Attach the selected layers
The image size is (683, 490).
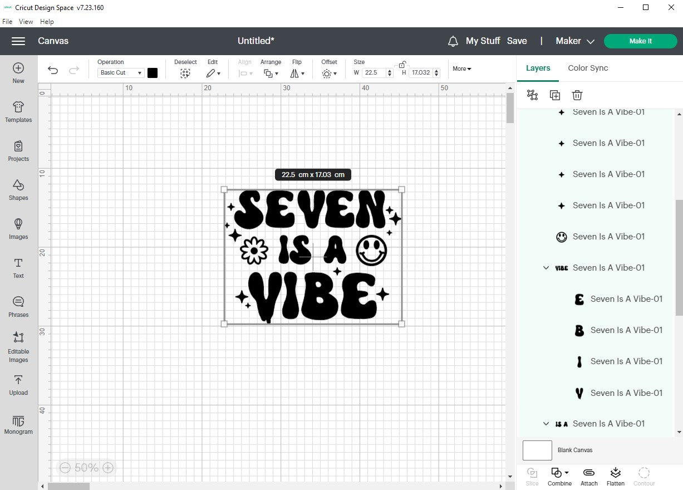pyautogui.click(x=588, y=474)
